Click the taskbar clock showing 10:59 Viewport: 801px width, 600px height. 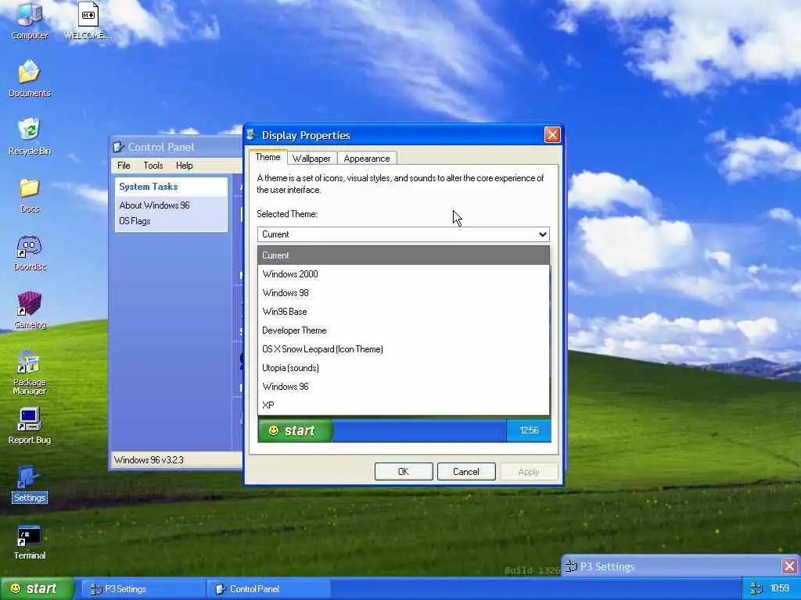(x=780, y=589)
